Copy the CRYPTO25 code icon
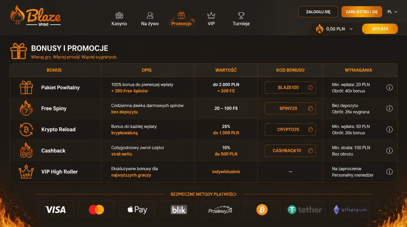Screen dimensions: 407x227 click(x=310, y=129)
